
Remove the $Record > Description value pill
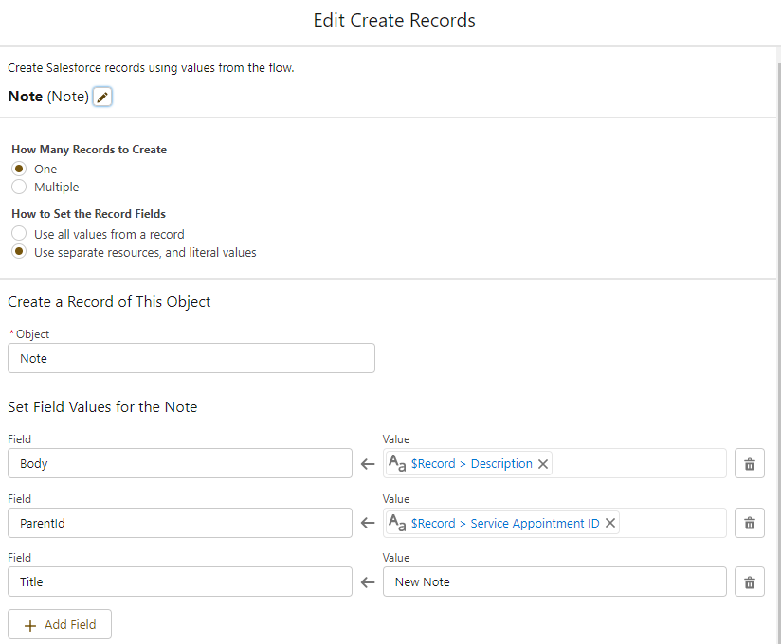(x=543, y=464)
